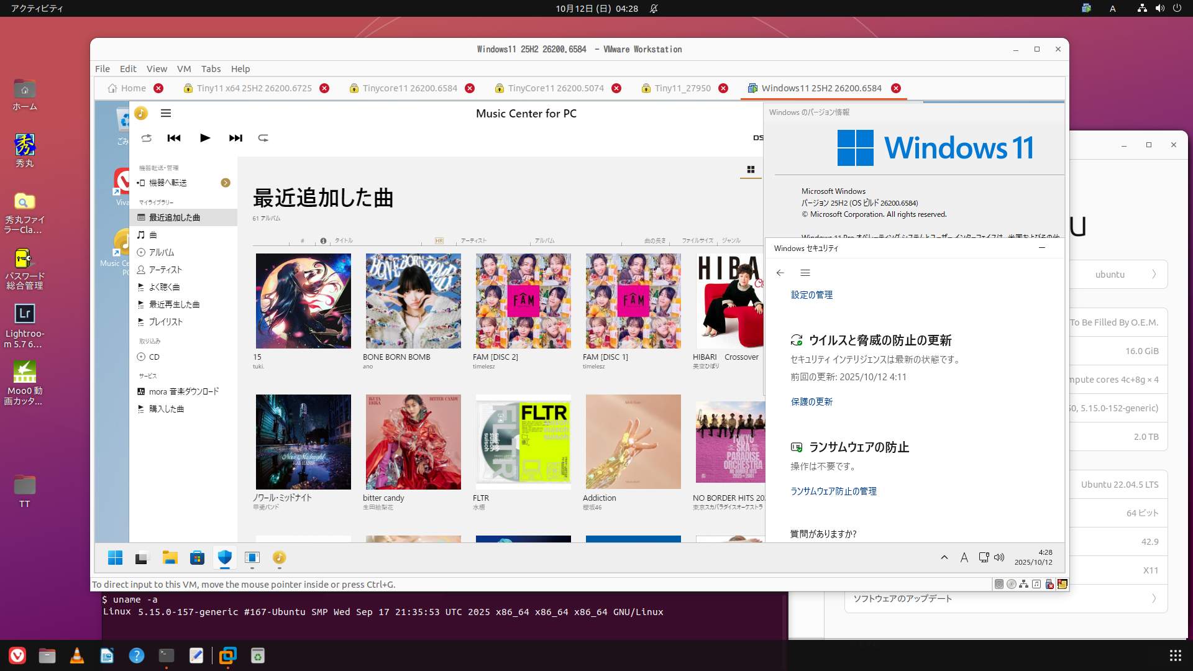Viewport: 1193px width, 671px height.
Task: Expand the 機器へ転送 arrow button
Action: [226, 183]
